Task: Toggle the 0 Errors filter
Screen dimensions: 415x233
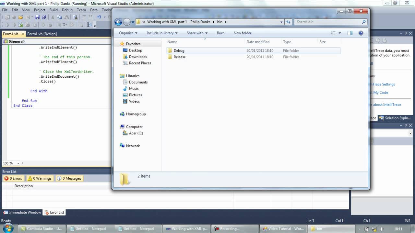Action: pos(13,178)
